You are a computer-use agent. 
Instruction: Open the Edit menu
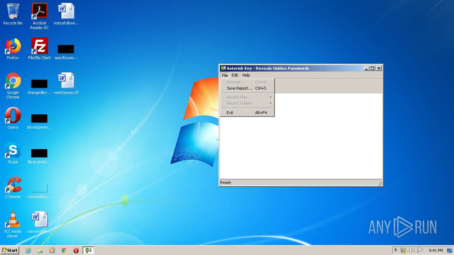point(235,75)
